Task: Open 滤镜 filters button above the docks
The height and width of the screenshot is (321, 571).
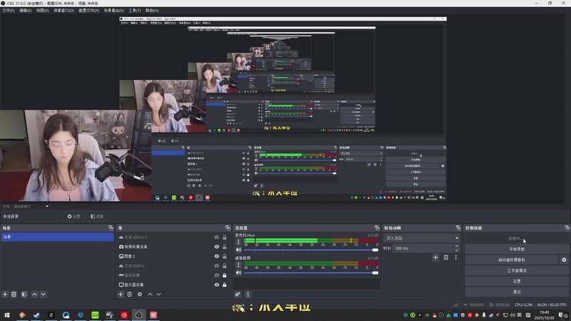Action: tap(97, 216)
